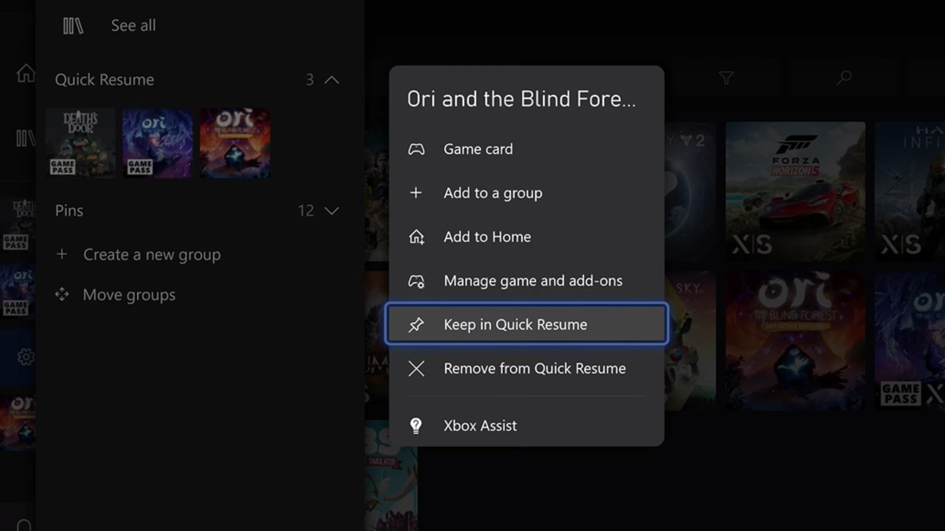
Task: Choose Add to Home option
Action: tap(487, 237)
